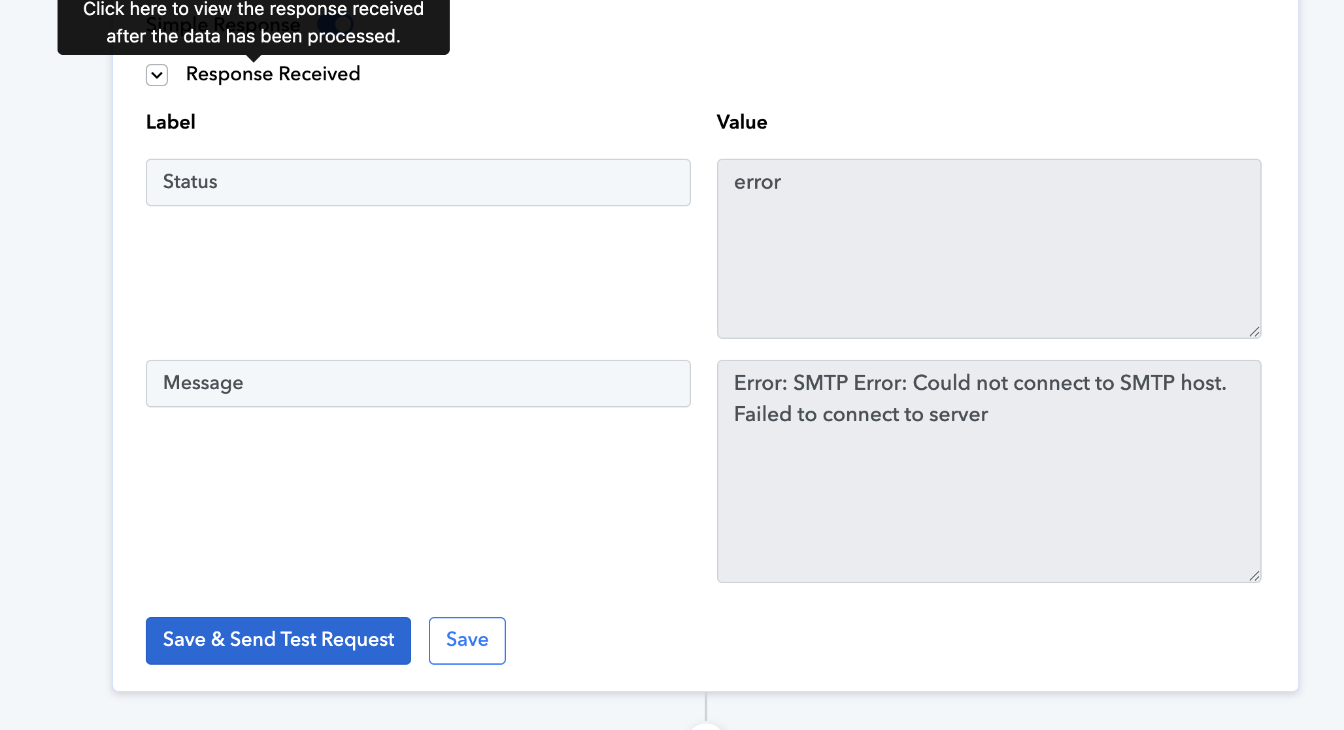Grab the resize handle of message value box
The height and width of the screenshot is (730, 1344).
pos(1254,575)
